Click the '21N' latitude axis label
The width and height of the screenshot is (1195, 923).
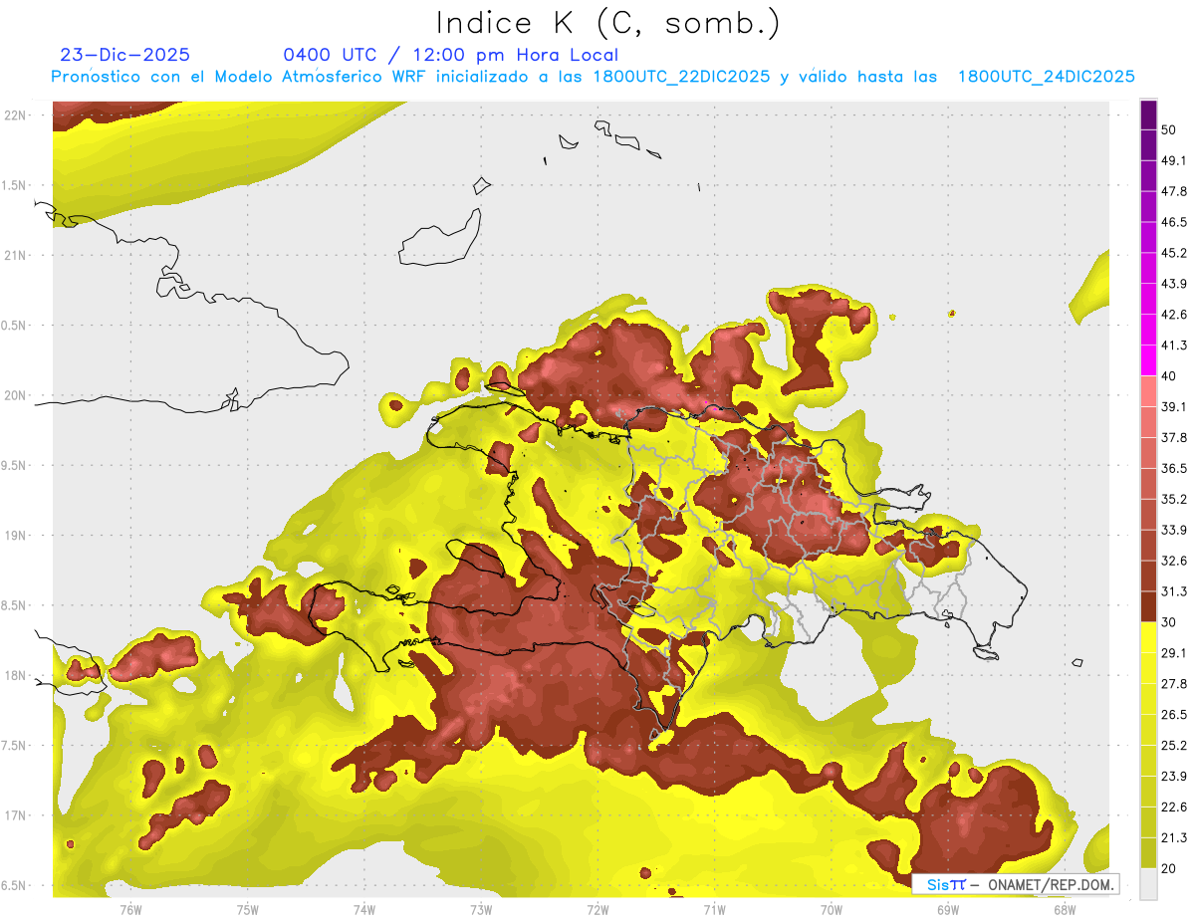15,256
